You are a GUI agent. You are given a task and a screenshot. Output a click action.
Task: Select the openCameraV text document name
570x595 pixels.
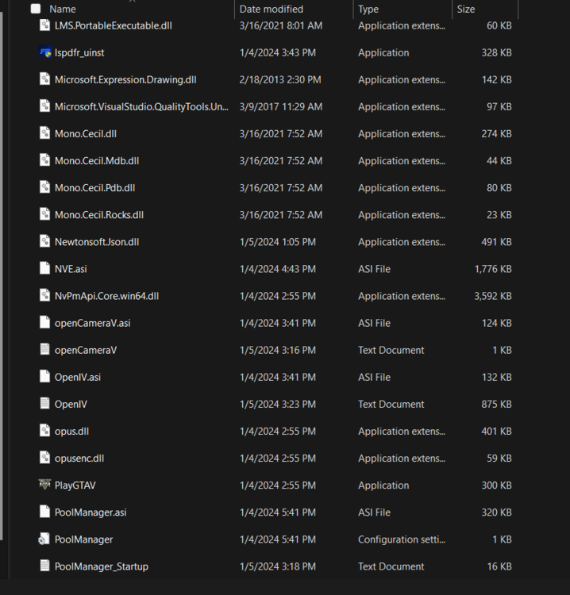pos(86,350)
